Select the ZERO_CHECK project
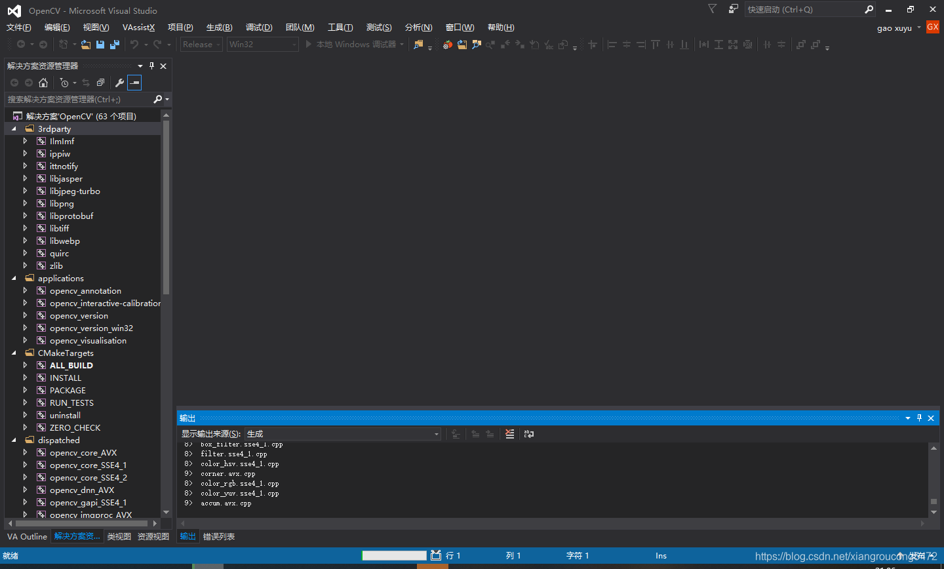944x569 pixels. pos(75,427)
